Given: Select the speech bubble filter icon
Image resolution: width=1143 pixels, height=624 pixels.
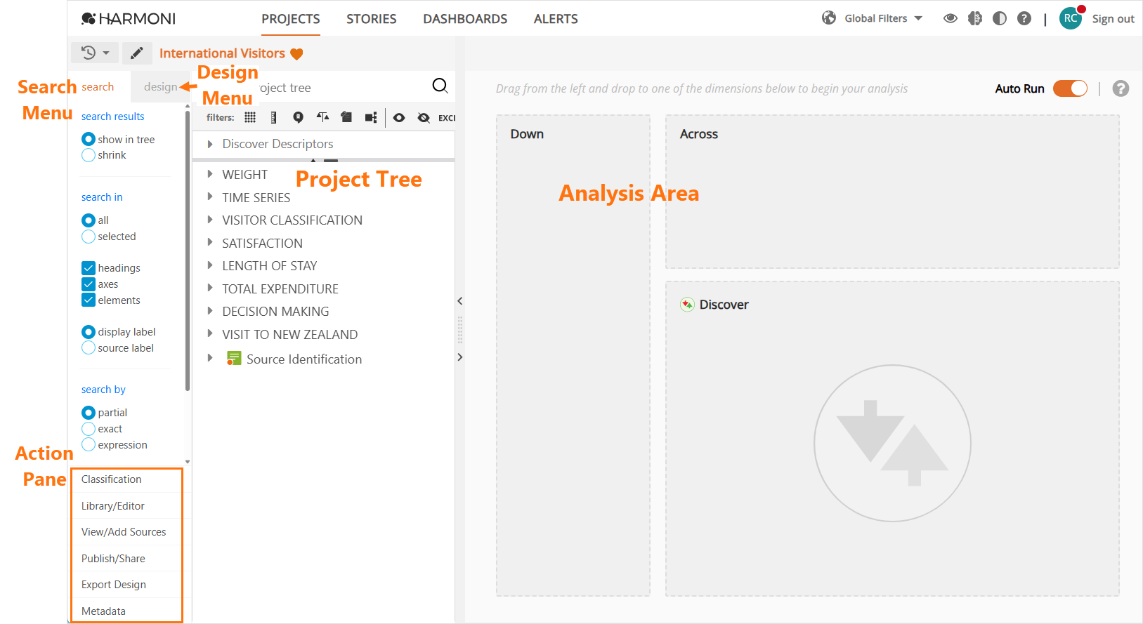Looking at the screenshot, I should click(298, 117).
